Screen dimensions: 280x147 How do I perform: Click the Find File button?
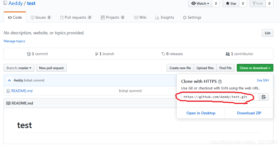click(x=225, y=68)
